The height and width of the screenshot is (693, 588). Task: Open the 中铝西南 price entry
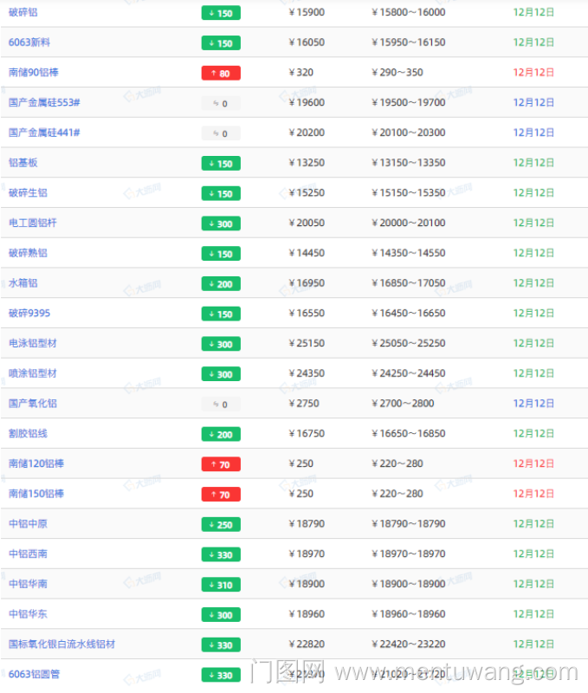(29, 554)
